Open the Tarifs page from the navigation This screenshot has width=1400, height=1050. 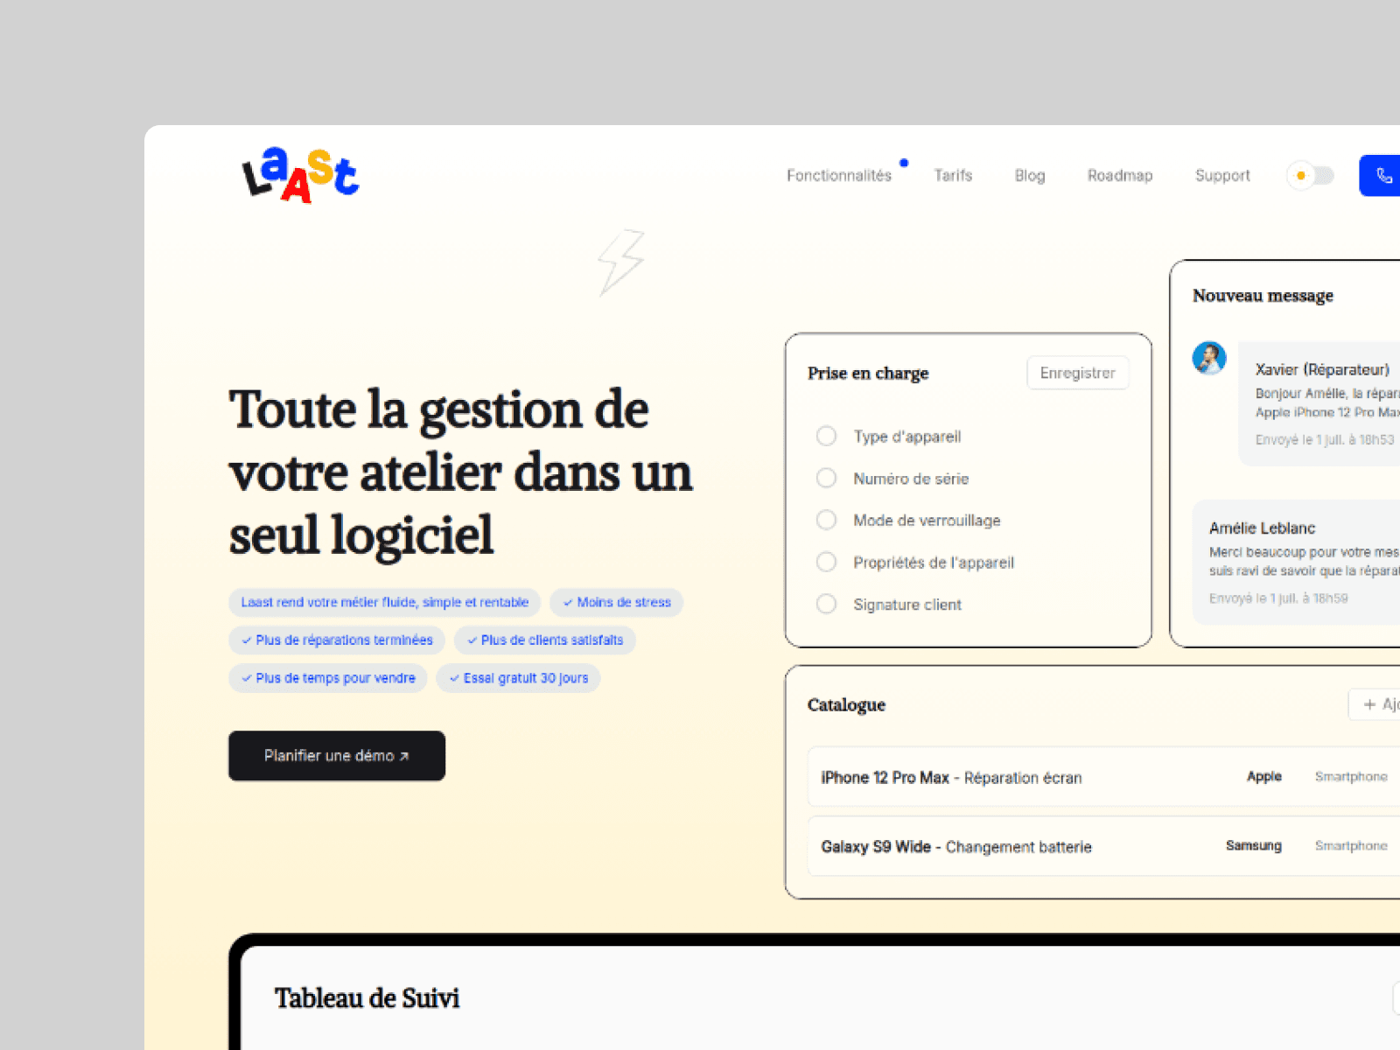(x=953, y=175)
